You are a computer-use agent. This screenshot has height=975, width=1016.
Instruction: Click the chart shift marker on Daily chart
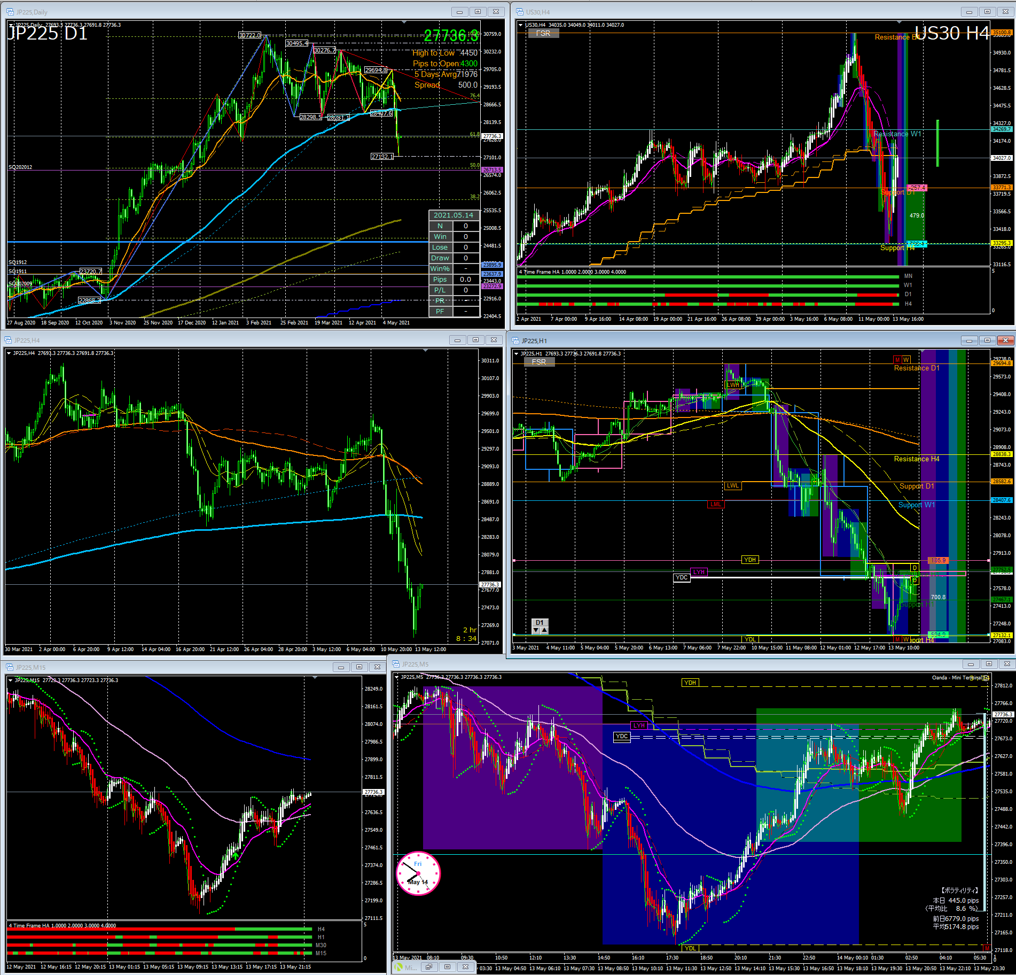point(404,22)
